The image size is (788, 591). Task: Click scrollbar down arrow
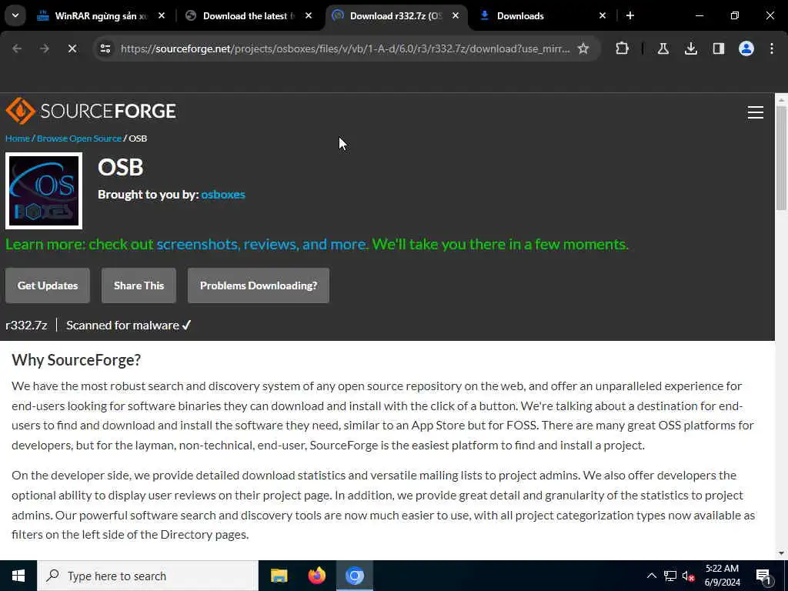781,553
